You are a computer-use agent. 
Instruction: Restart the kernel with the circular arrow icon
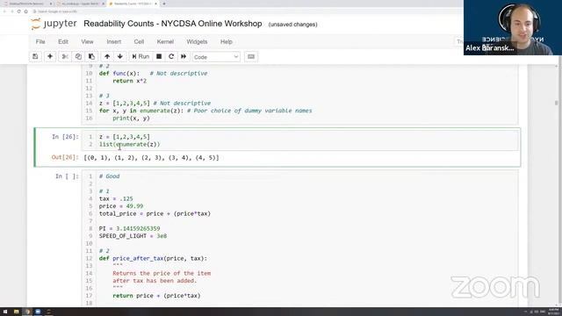coord(171,56)
